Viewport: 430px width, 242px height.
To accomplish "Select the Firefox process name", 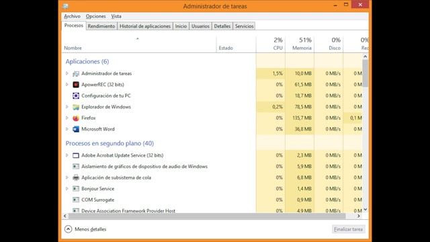I will (x=88, y=118).
